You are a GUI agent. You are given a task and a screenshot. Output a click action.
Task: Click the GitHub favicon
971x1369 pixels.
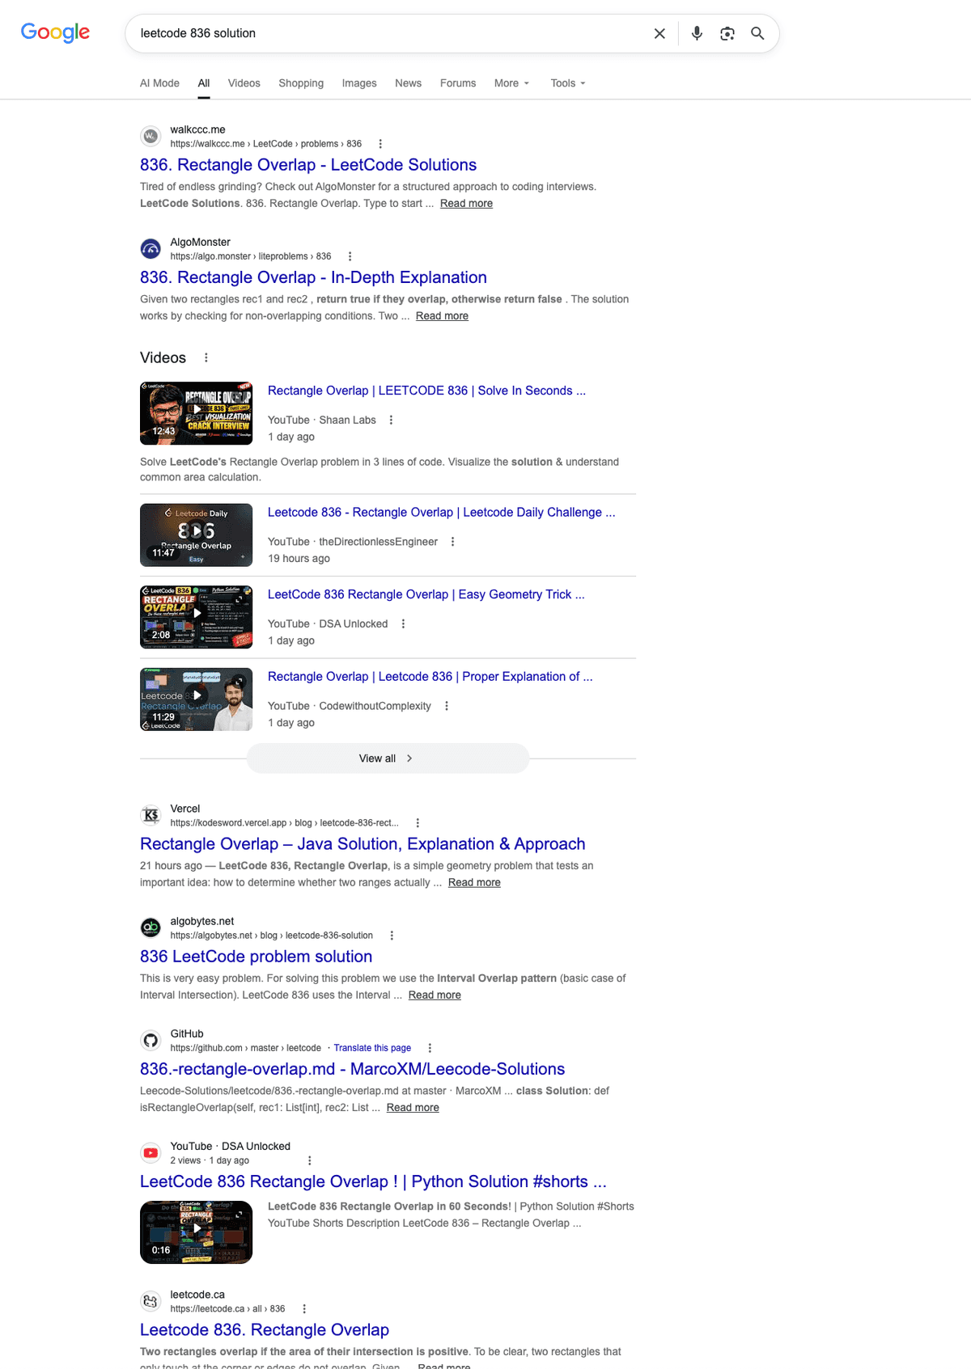click(x=151, y=1040)
